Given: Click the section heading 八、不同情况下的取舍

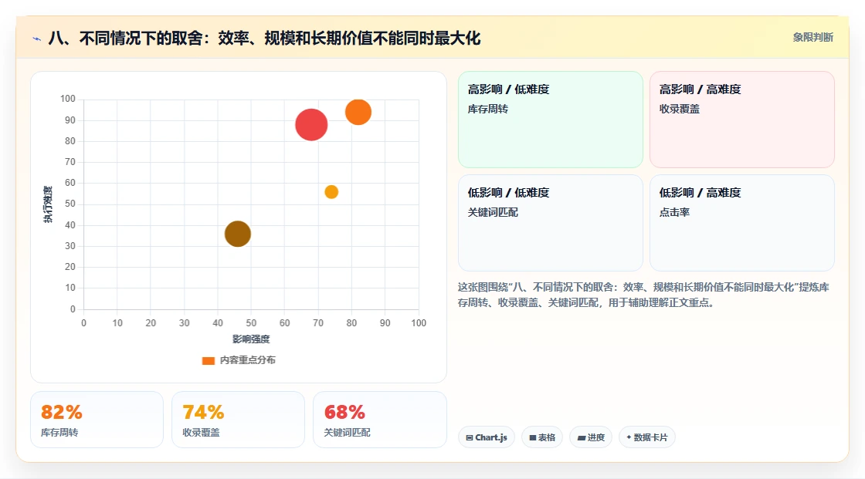Looking at the screenshot, I should click(x=264, y=39).
